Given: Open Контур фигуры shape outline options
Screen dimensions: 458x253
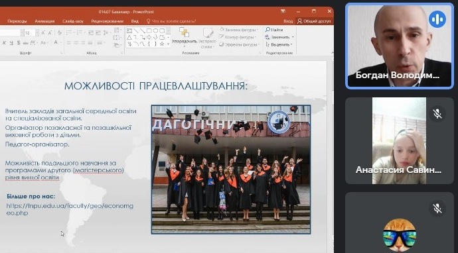Looking at the screenshot, I should pyautogui.click(x=237, y=37).
